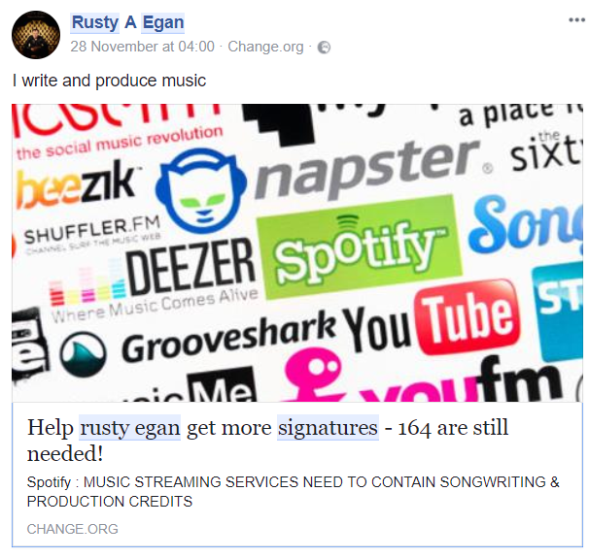Viewport: 589px width, 558px height.
Task: Click the public globe privacy icon
Action: tap(324, 48)
